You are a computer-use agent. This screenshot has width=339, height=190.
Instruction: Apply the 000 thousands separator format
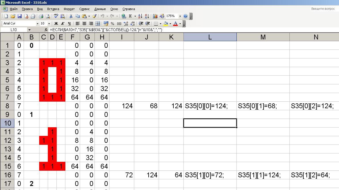[x=119, y=24]
